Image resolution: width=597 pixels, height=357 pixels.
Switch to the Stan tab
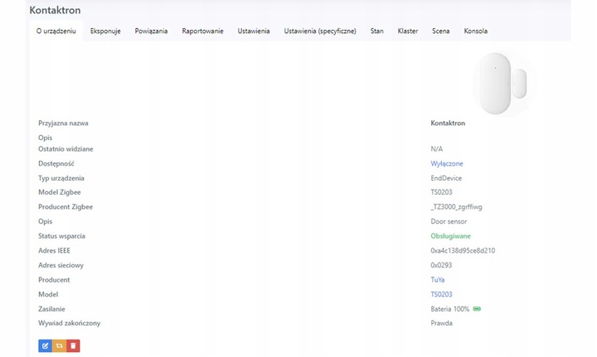point(376,31)
